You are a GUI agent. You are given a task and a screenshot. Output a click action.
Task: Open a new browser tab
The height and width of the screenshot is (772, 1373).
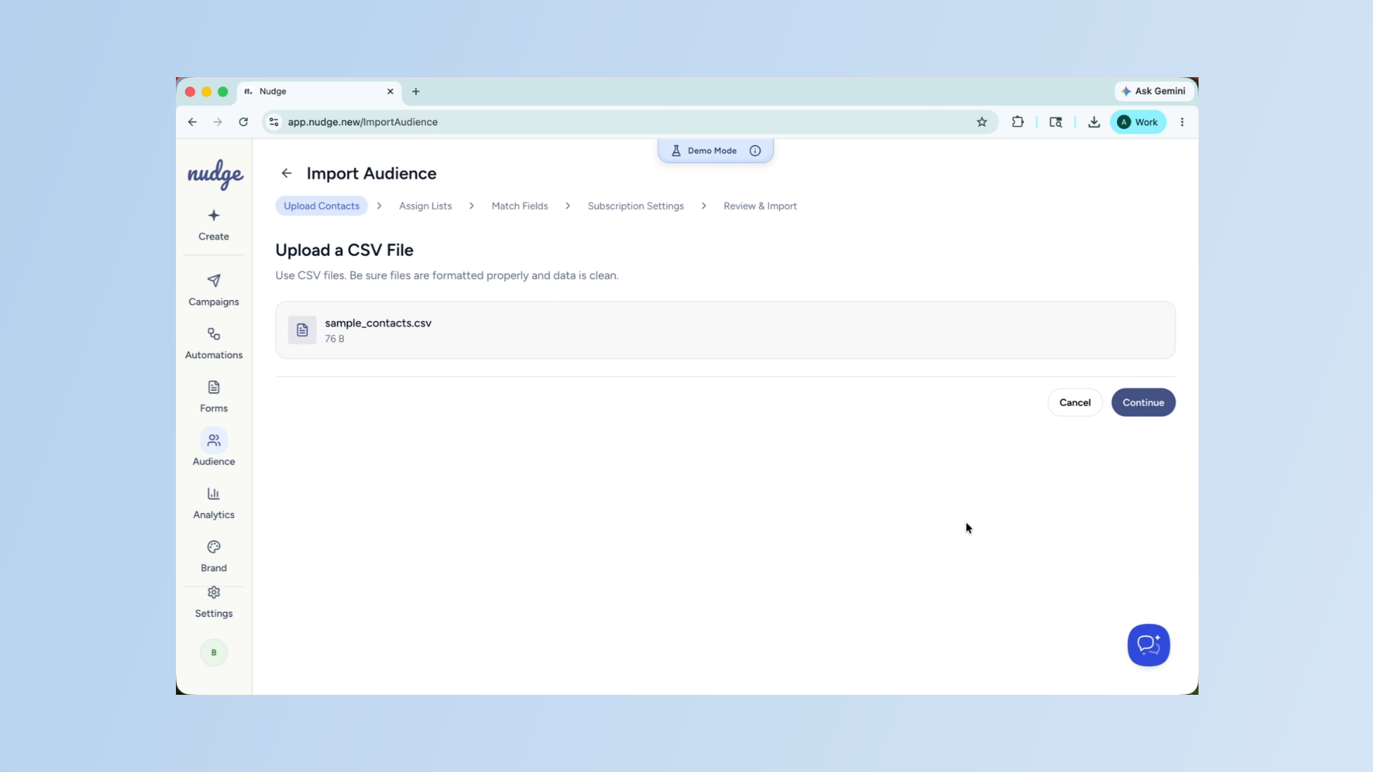pos(415,91)
